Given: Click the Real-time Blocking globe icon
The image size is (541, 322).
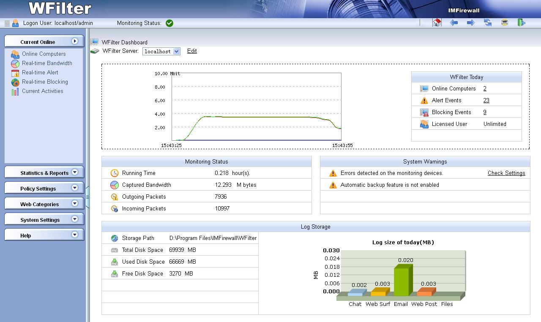Looking at the screenshot, I should [x=15, y=82].
